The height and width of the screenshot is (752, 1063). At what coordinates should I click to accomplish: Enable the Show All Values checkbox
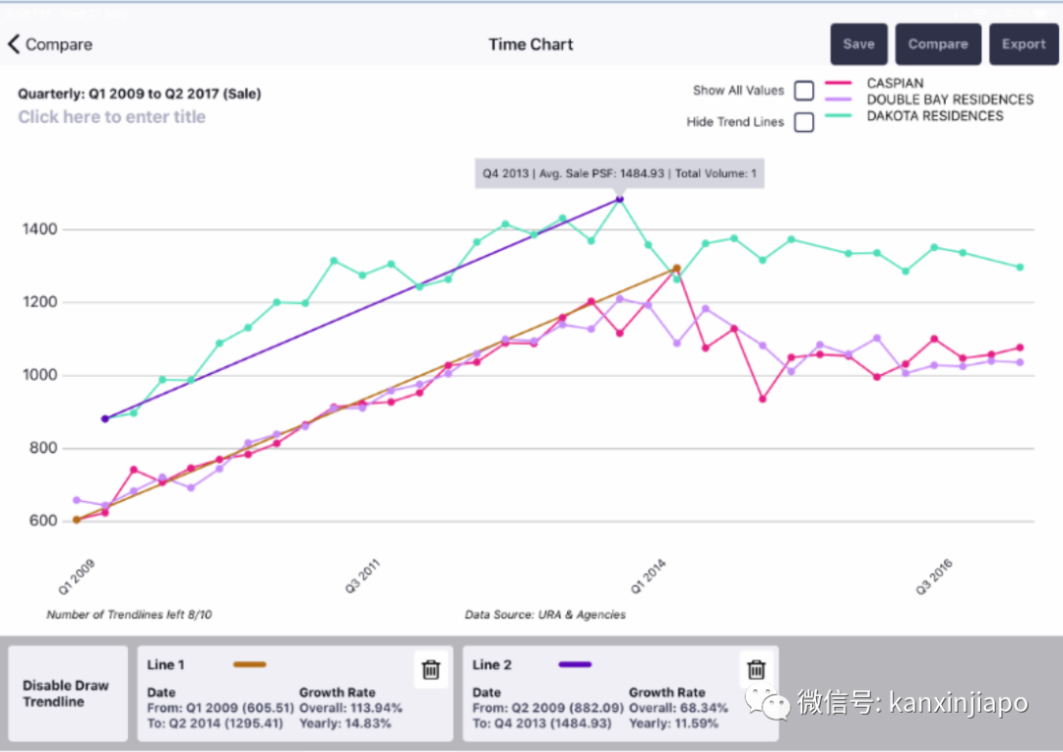tap(804, 91)
